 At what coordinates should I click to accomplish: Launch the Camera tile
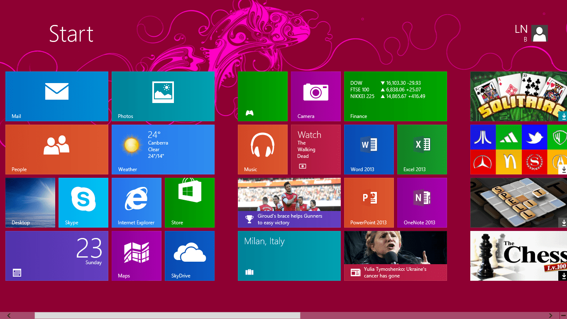coord(316,96)
